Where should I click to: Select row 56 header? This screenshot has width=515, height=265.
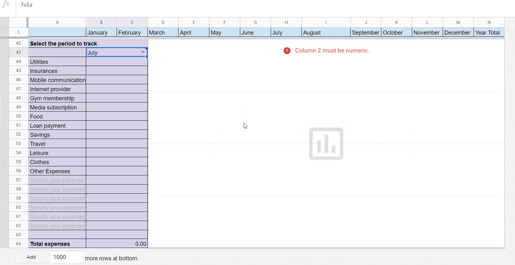pyautogui.click(x=19, y=171)
